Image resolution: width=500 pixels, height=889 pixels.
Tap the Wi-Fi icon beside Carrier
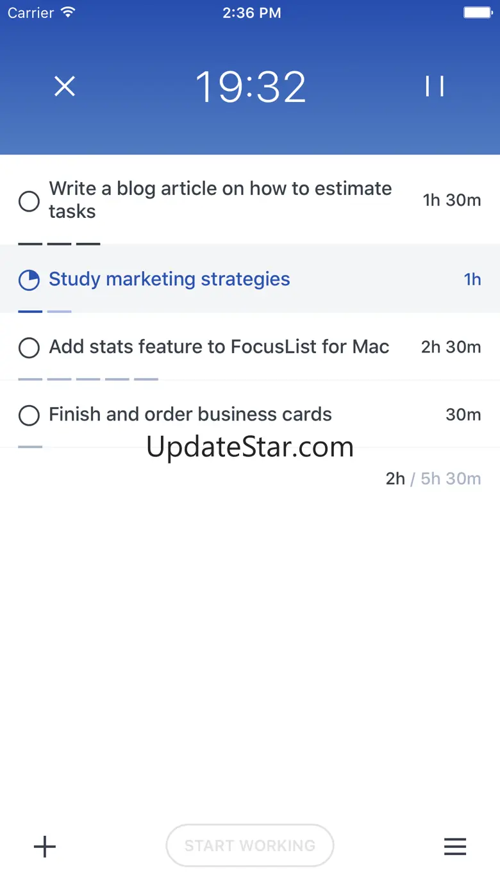[67, 13]
